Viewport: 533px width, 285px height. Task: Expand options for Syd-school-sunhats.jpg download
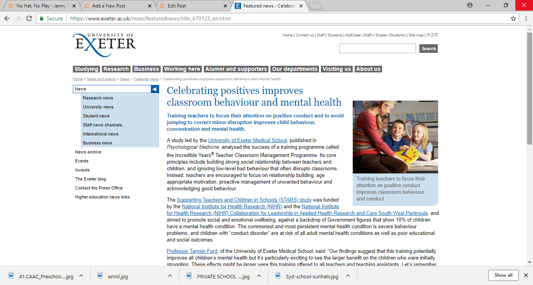click(348, 276)
